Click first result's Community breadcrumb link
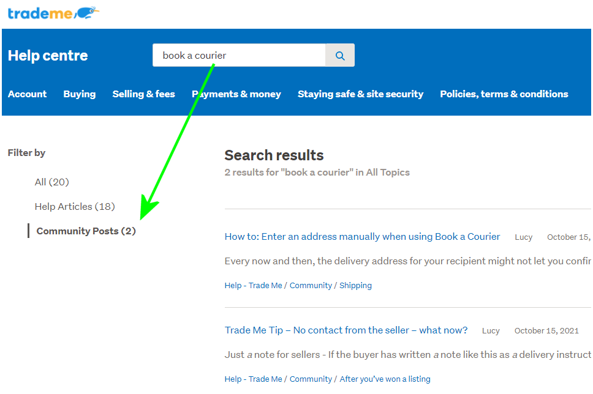 pyautogui.click(x=311, y=286)
